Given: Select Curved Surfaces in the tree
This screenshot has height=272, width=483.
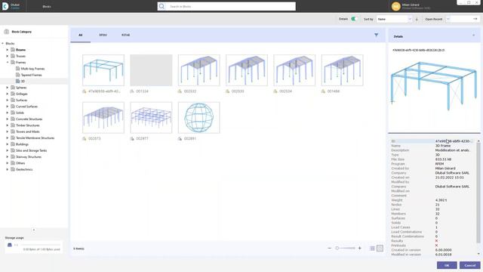Looking at the screenshot, I should (27, 107).
